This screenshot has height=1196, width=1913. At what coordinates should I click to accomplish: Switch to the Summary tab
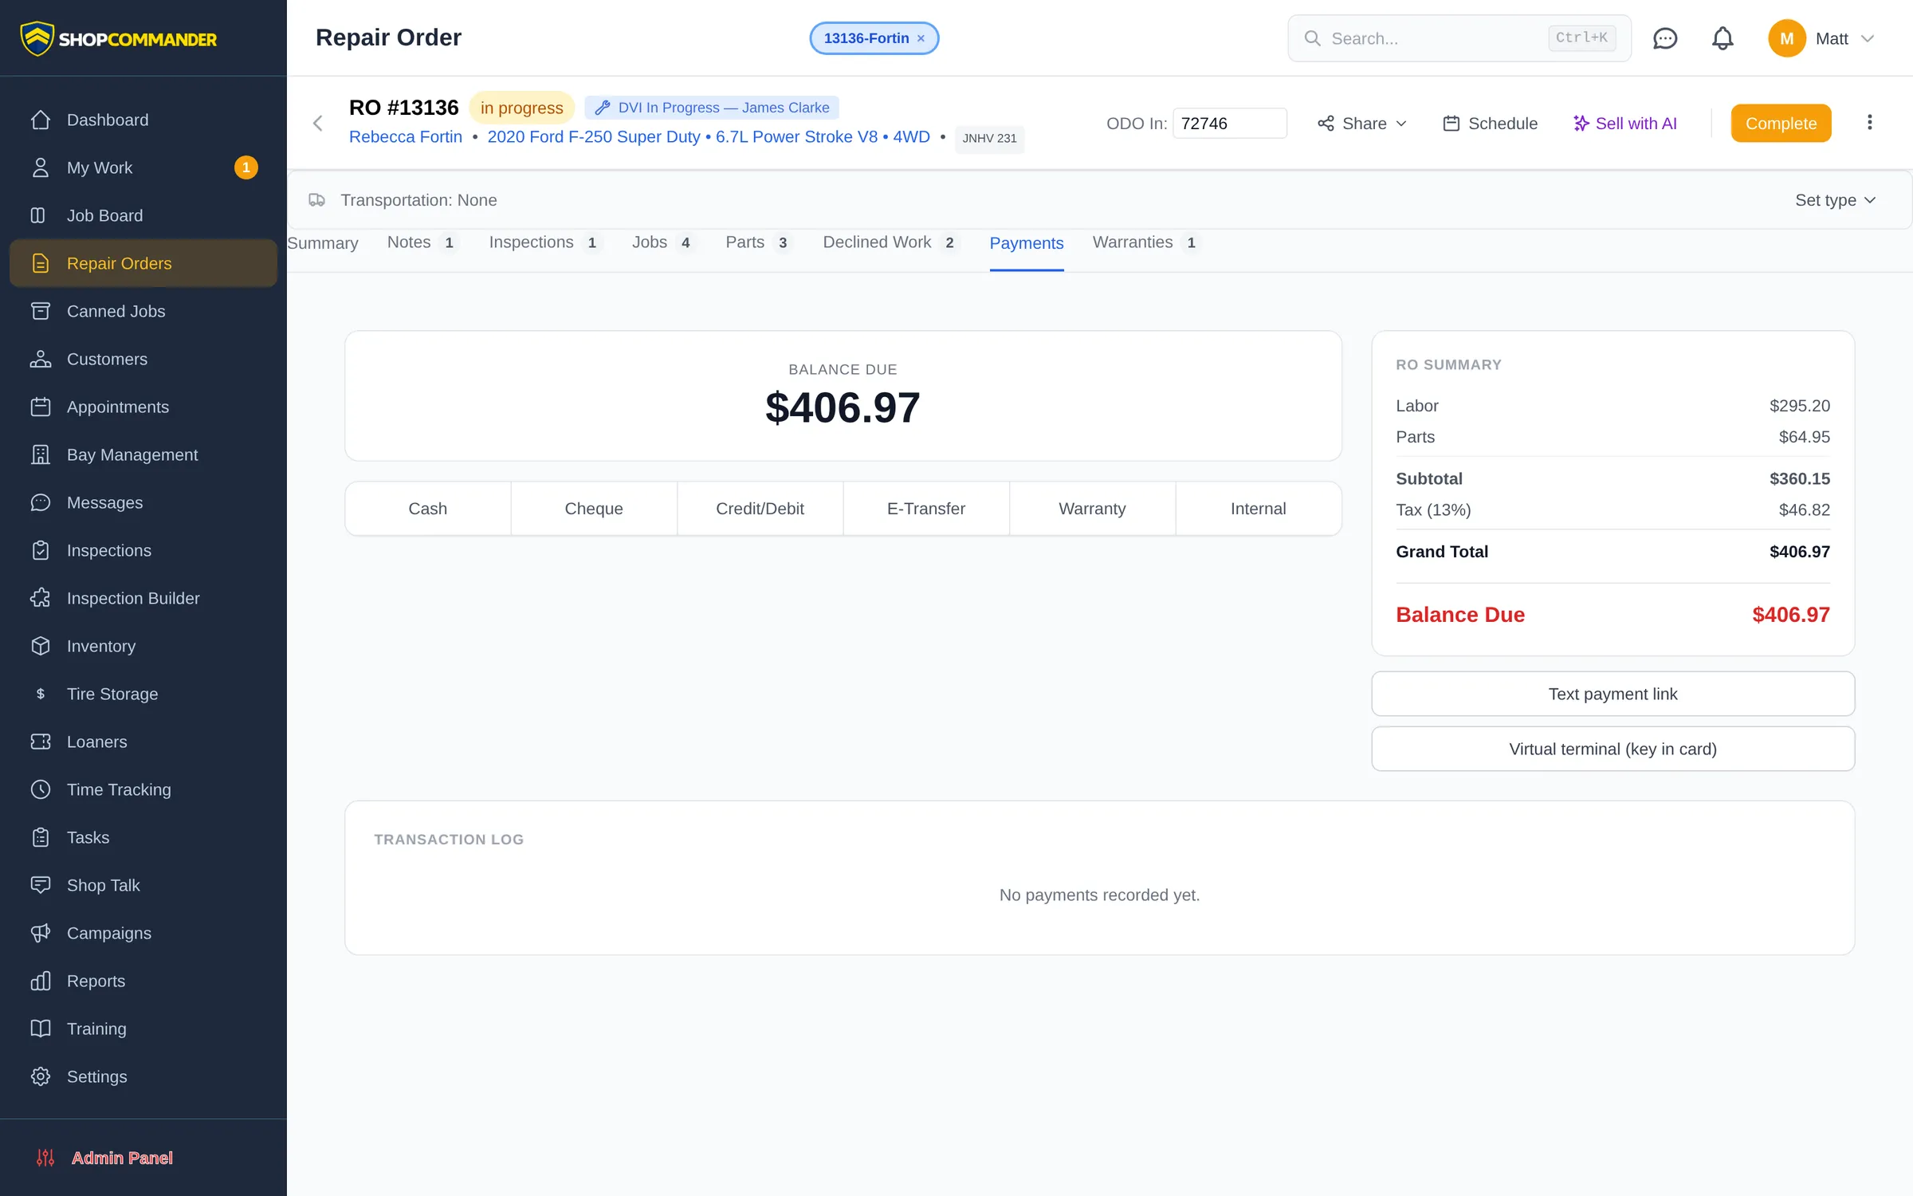(323, 243)
